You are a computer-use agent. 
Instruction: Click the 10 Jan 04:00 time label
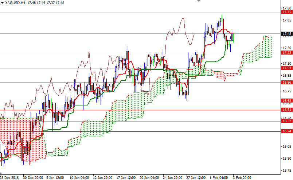pyautogui.click(x=79, y=177)
